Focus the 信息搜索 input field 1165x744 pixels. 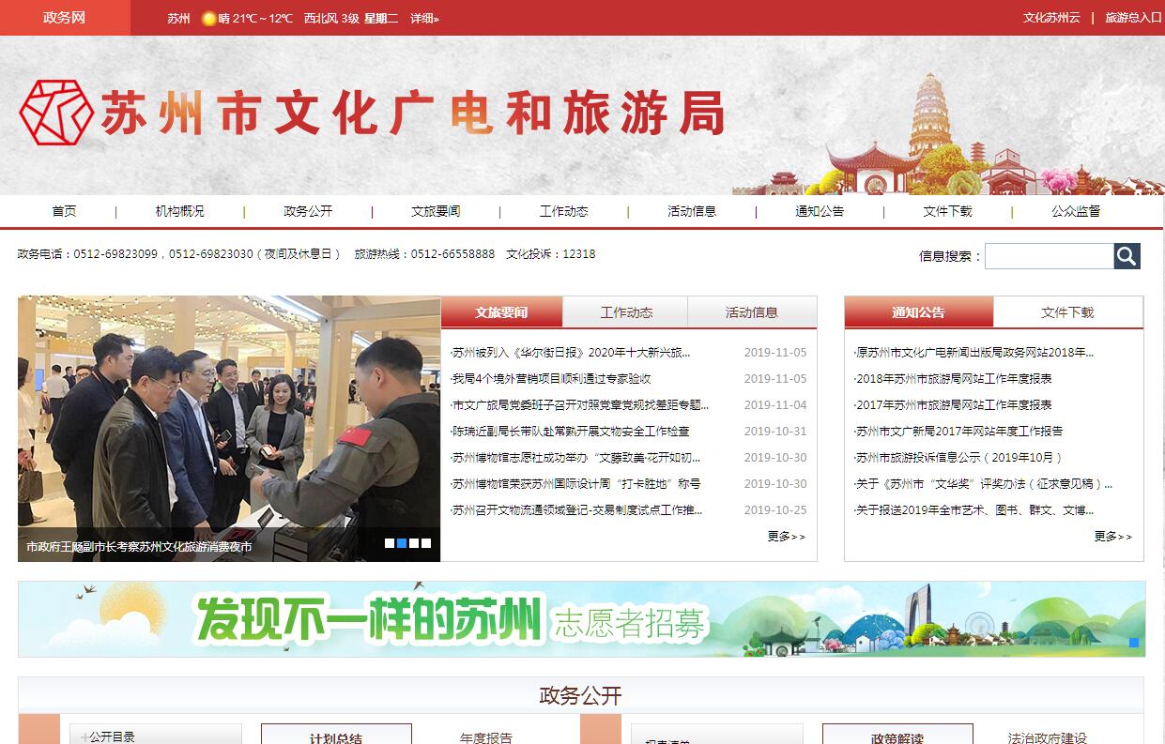1049,256
